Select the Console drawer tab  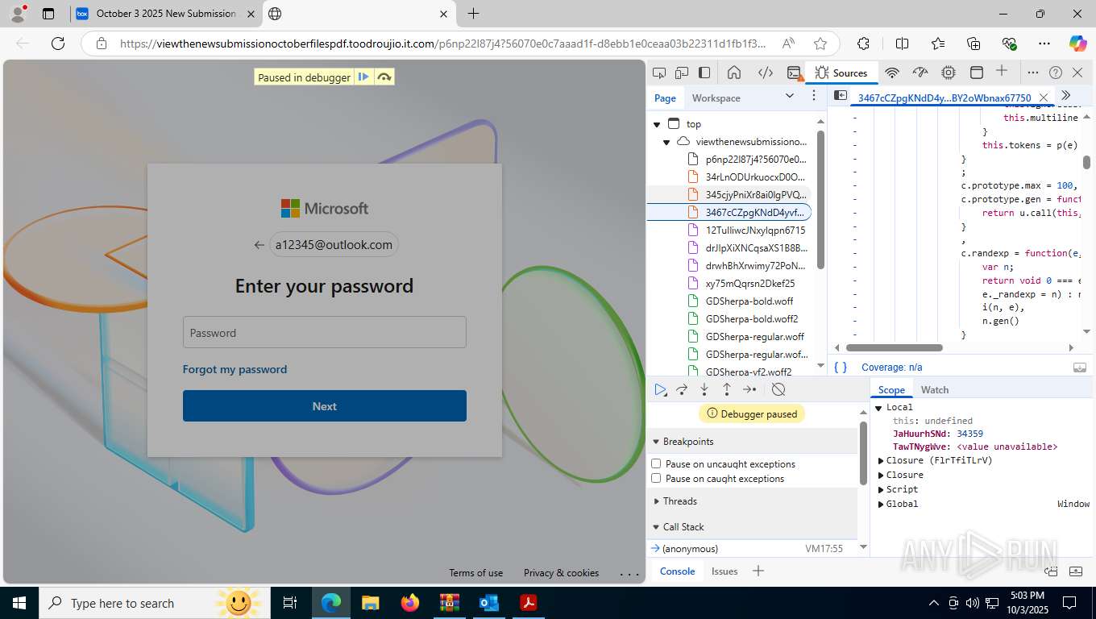pyautogui.click(x=678, y=571)
